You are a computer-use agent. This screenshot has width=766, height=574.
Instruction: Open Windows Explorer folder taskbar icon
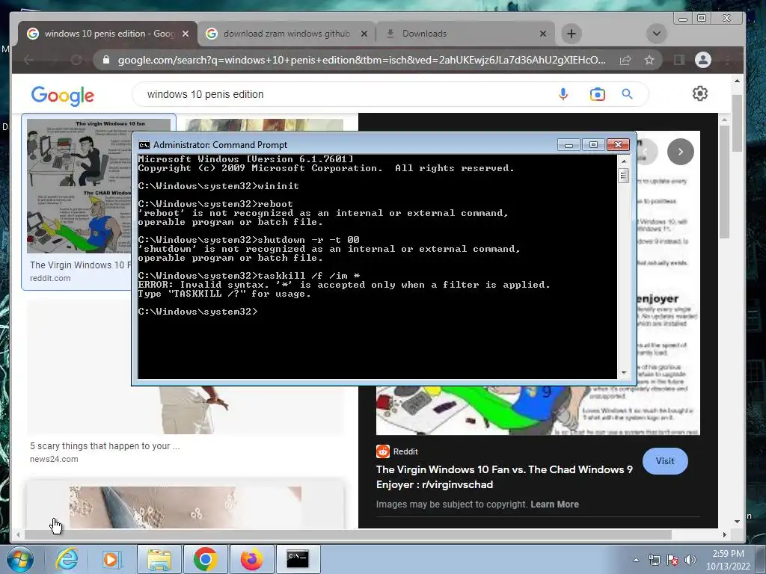(159, 559)
